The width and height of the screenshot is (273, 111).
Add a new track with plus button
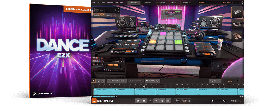(238, 81)
